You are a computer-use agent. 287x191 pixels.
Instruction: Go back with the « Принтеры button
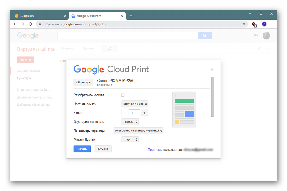(83, 83)
